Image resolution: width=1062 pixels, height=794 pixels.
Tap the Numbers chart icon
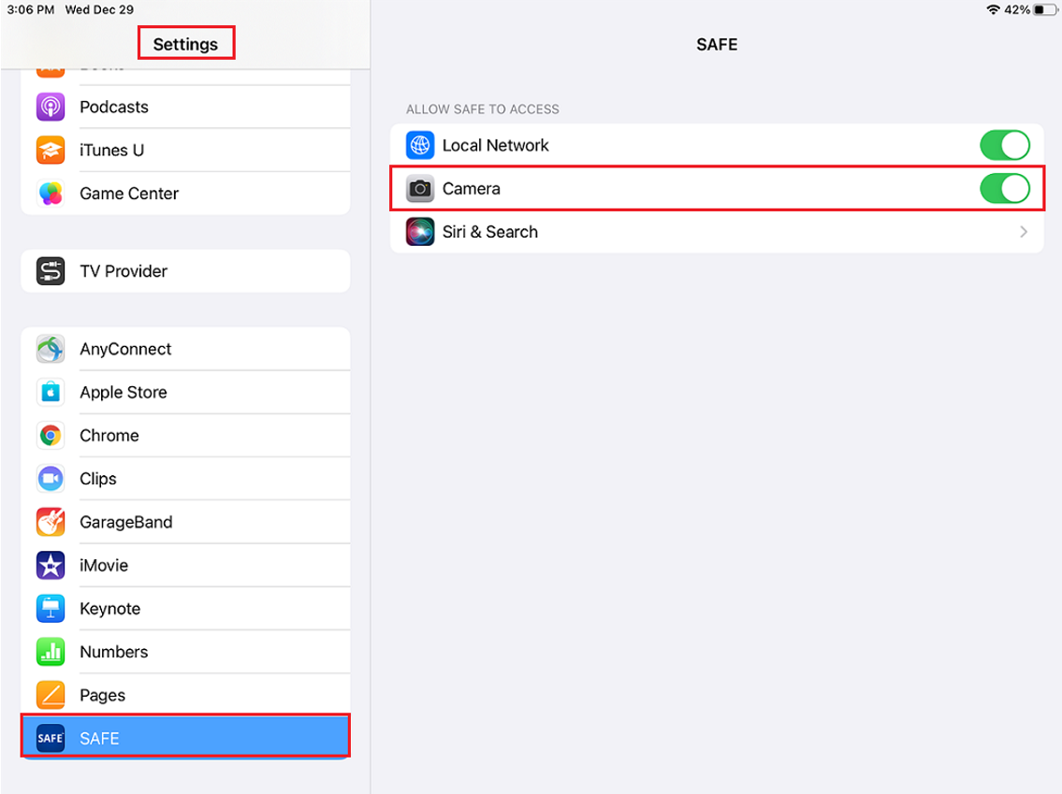[51, 653]
